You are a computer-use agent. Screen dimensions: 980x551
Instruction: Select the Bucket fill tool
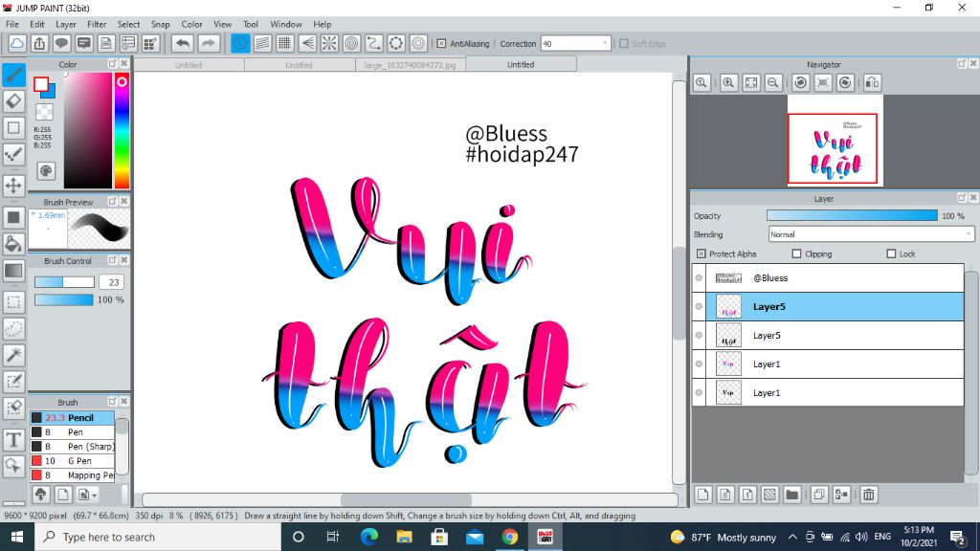click(x=13, y=244)
